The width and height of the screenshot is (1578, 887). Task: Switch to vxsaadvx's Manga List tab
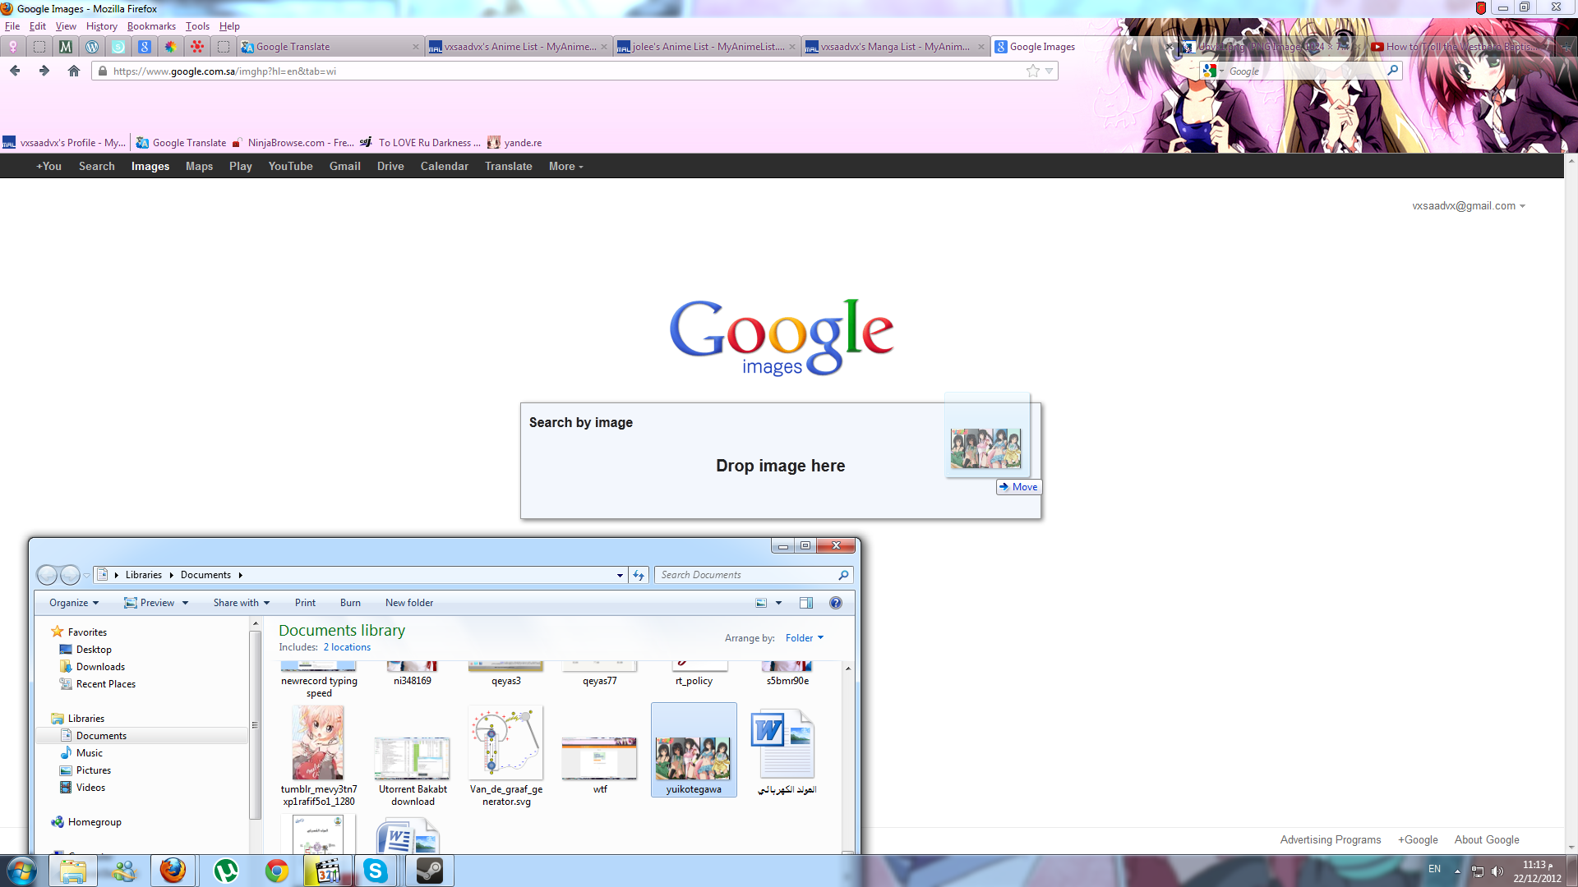(x=895, y=47)
